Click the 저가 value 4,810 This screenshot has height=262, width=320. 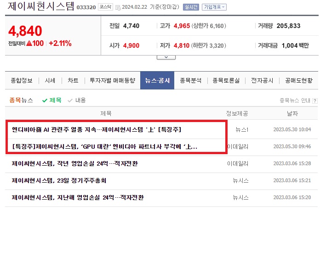pos(182,45)
